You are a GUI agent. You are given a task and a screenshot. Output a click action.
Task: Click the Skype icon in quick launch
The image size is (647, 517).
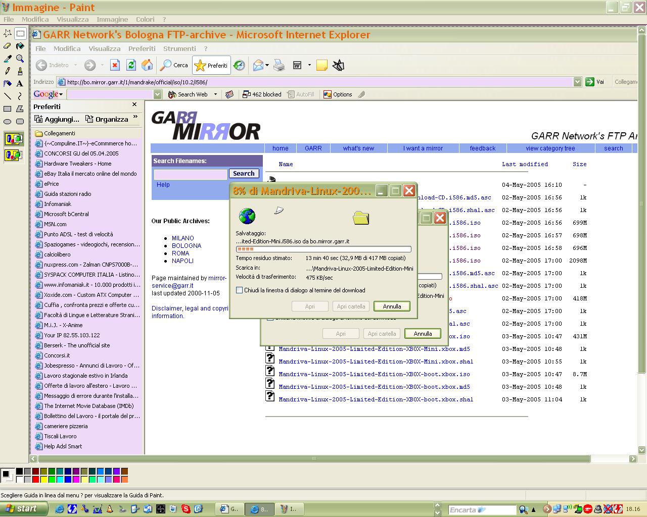[187, 509]
